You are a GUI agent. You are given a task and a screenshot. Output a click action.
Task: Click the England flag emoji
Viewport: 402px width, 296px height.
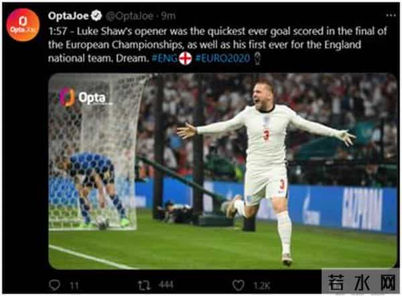click(185, 58)
